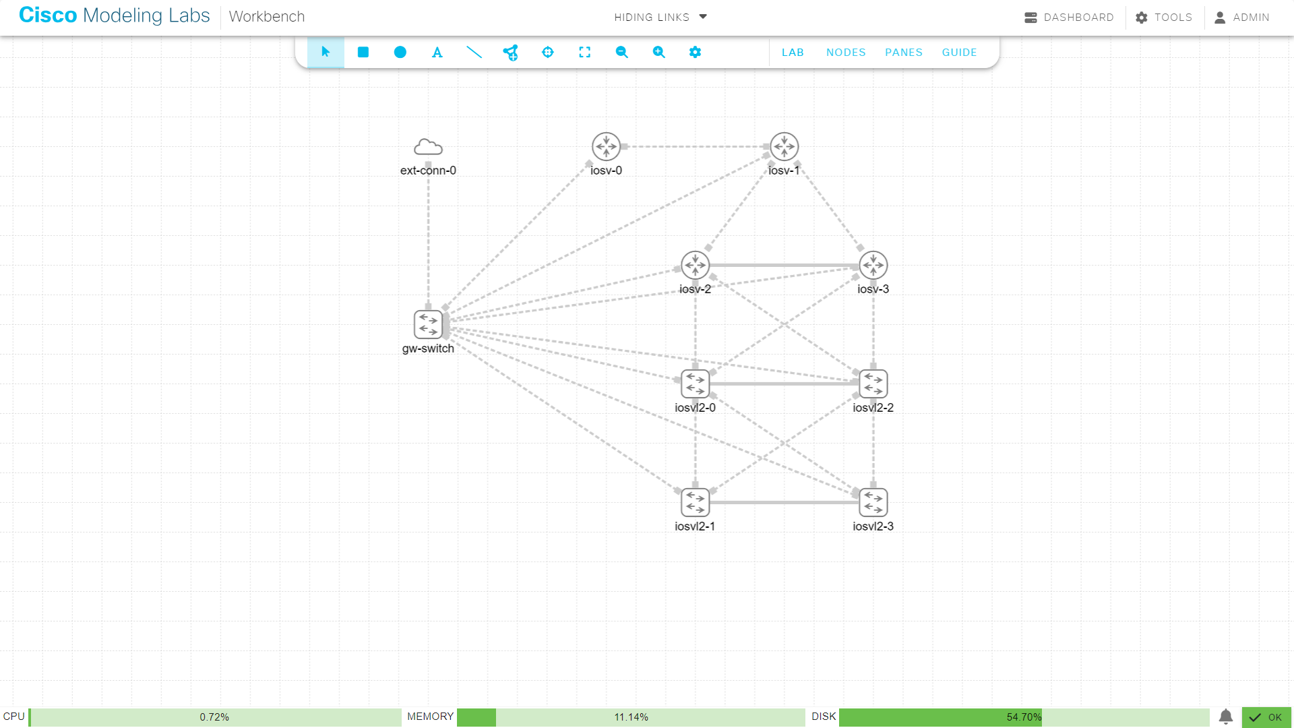Open the TOOLS menu
Image resolution: width=1294 pixels, height=728 pixels.
pyautogui.click(x=1164, y=17)
